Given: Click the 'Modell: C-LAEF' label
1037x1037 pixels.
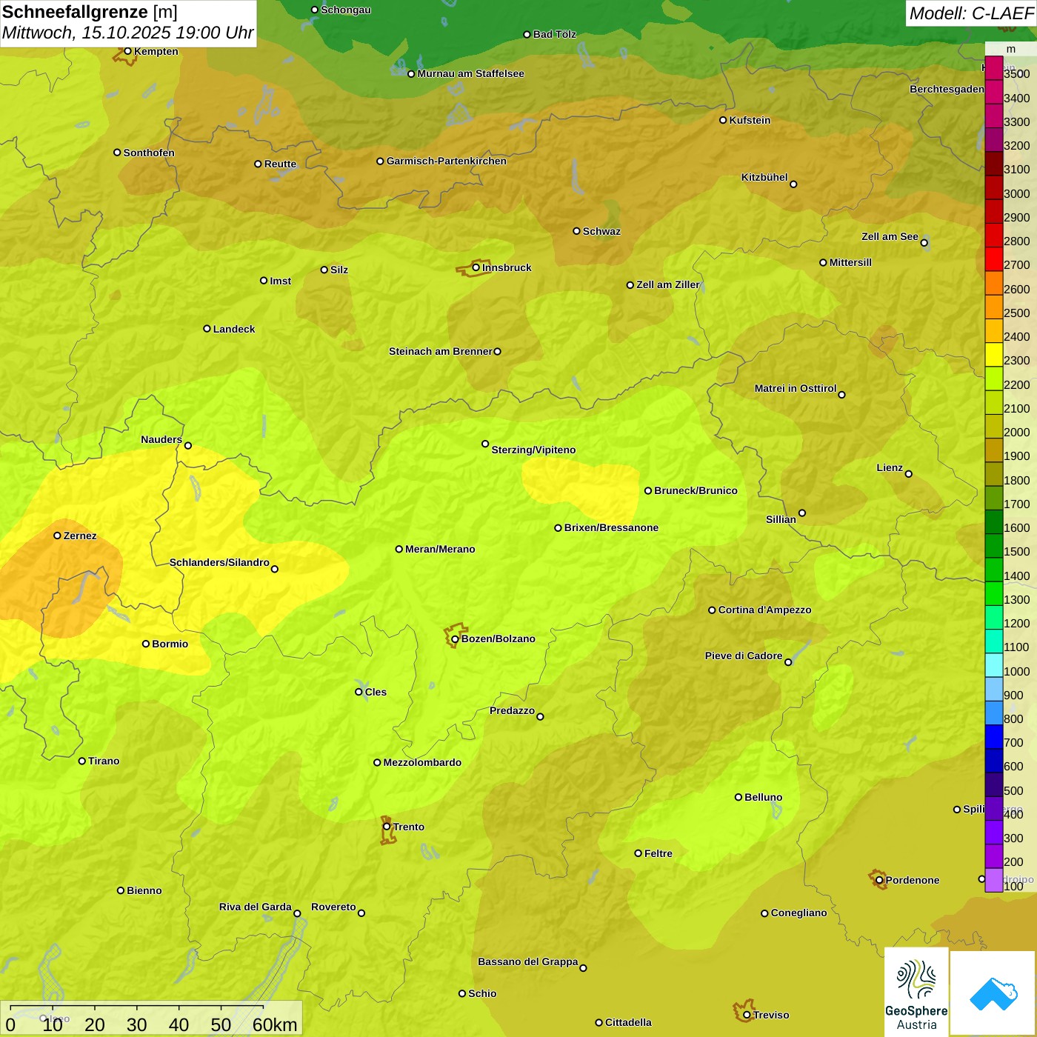Looking at the screenshot, I should point(971,13).
